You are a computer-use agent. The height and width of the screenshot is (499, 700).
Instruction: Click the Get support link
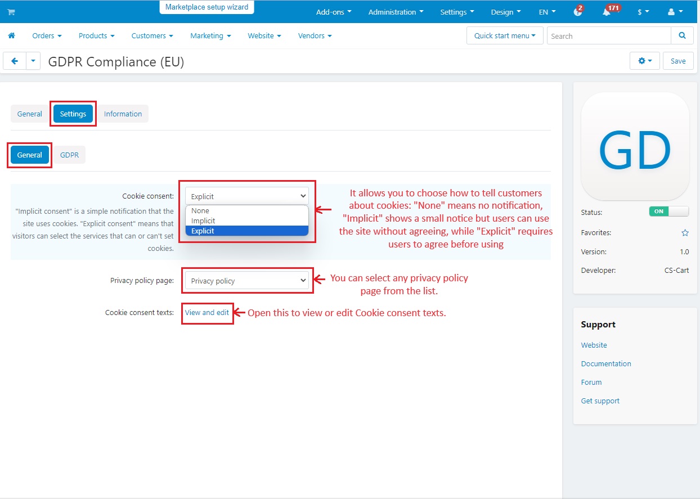(x=600, y=401)
